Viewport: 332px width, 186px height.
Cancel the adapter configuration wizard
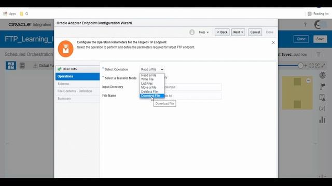pos(255,32)
